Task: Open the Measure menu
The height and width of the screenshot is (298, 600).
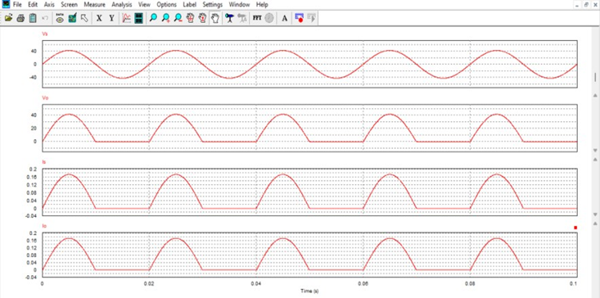Action: pos(94,5)
